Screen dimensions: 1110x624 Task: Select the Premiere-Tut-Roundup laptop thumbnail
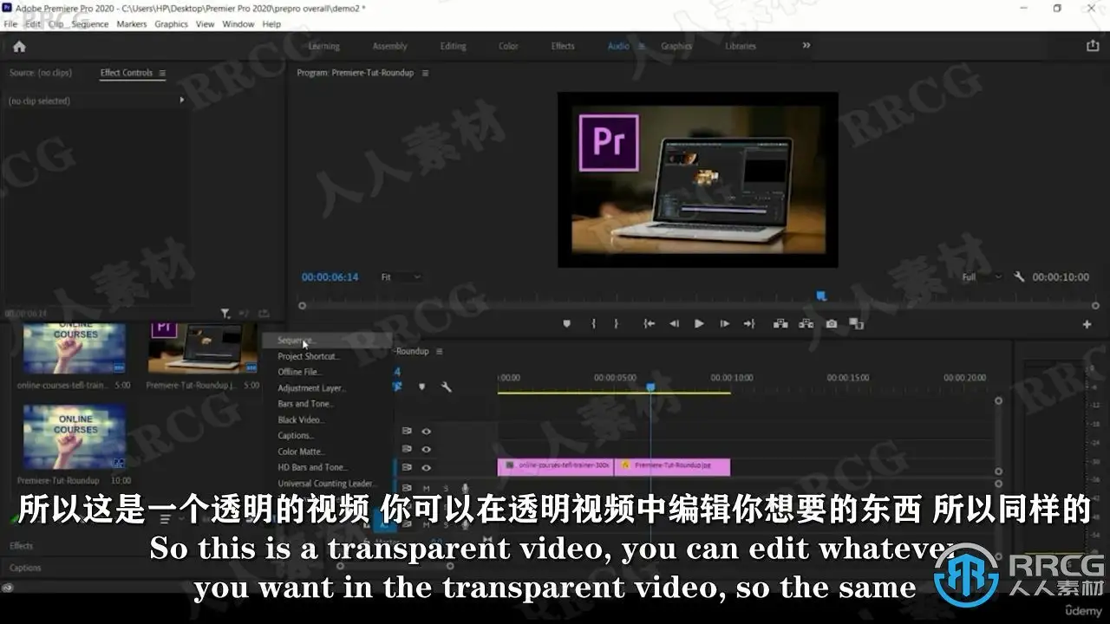click(x=203, y=348)
